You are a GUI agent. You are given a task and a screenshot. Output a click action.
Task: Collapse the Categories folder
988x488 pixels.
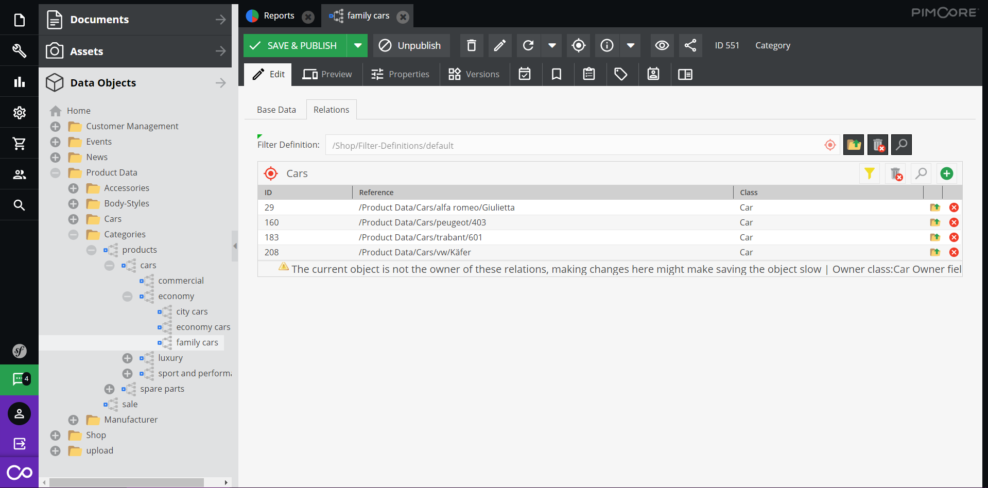pyautogui.click(x=74, y=235)
